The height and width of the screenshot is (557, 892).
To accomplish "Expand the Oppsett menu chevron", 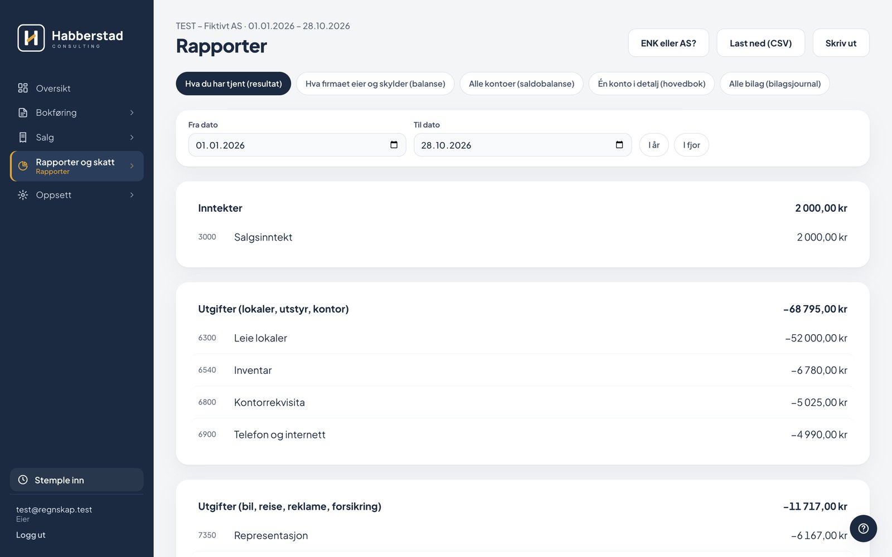I will coord(132,195).
